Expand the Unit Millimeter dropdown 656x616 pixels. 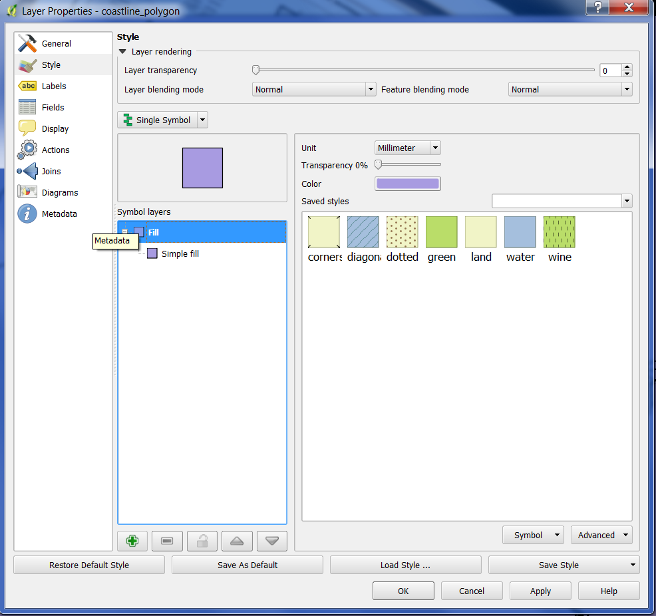[x=407, y=148]
